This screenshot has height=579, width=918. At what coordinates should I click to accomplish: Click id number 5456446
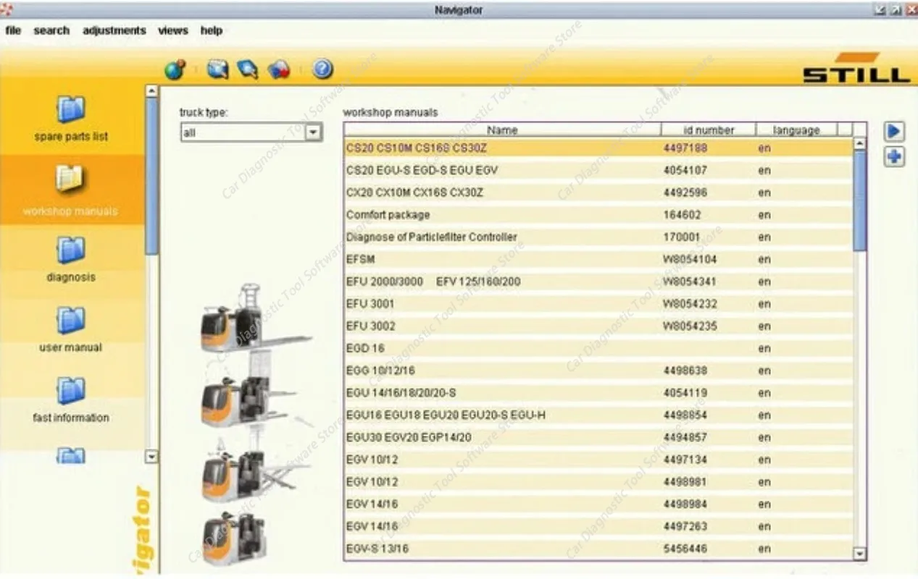click(685, 549)
